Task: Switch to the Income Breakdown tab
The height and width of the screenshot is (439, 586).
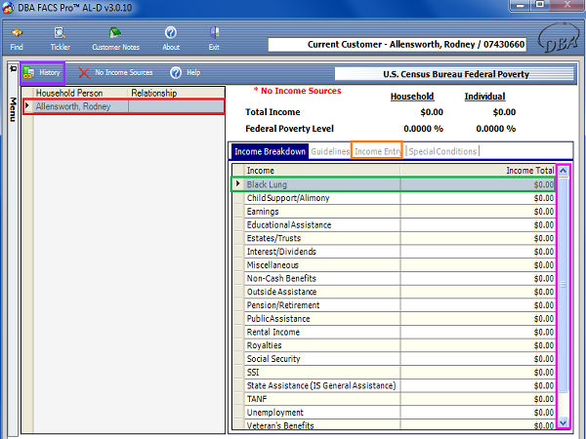Action: 270,151
